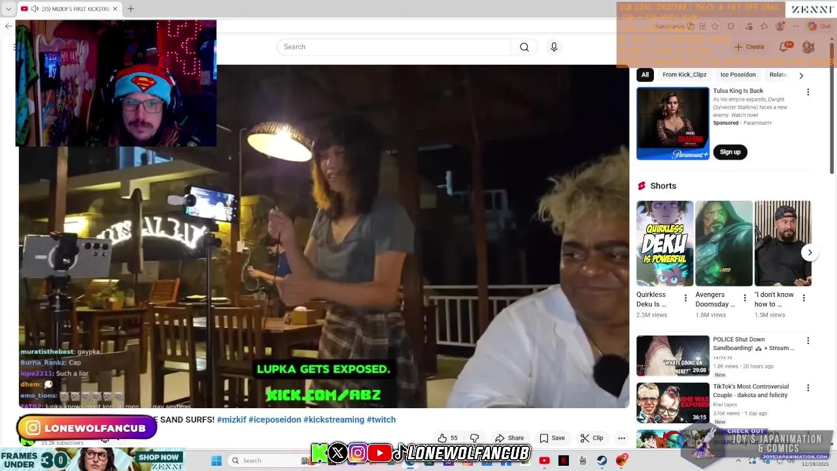Click the #kickstreaming hashtag

pos(333,419)
